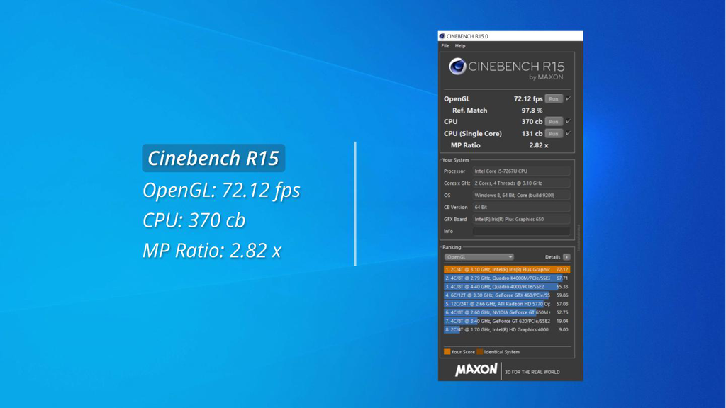The width and height of the screenshot is (726, 408).
Task: Click the GFX Board field
Action: [x=521, y=220]
